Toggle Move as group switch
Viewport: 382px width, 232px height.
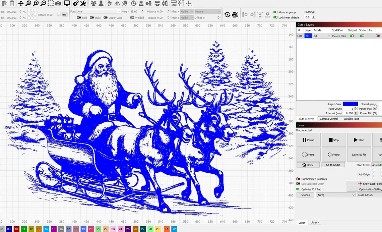click(275, 12)
